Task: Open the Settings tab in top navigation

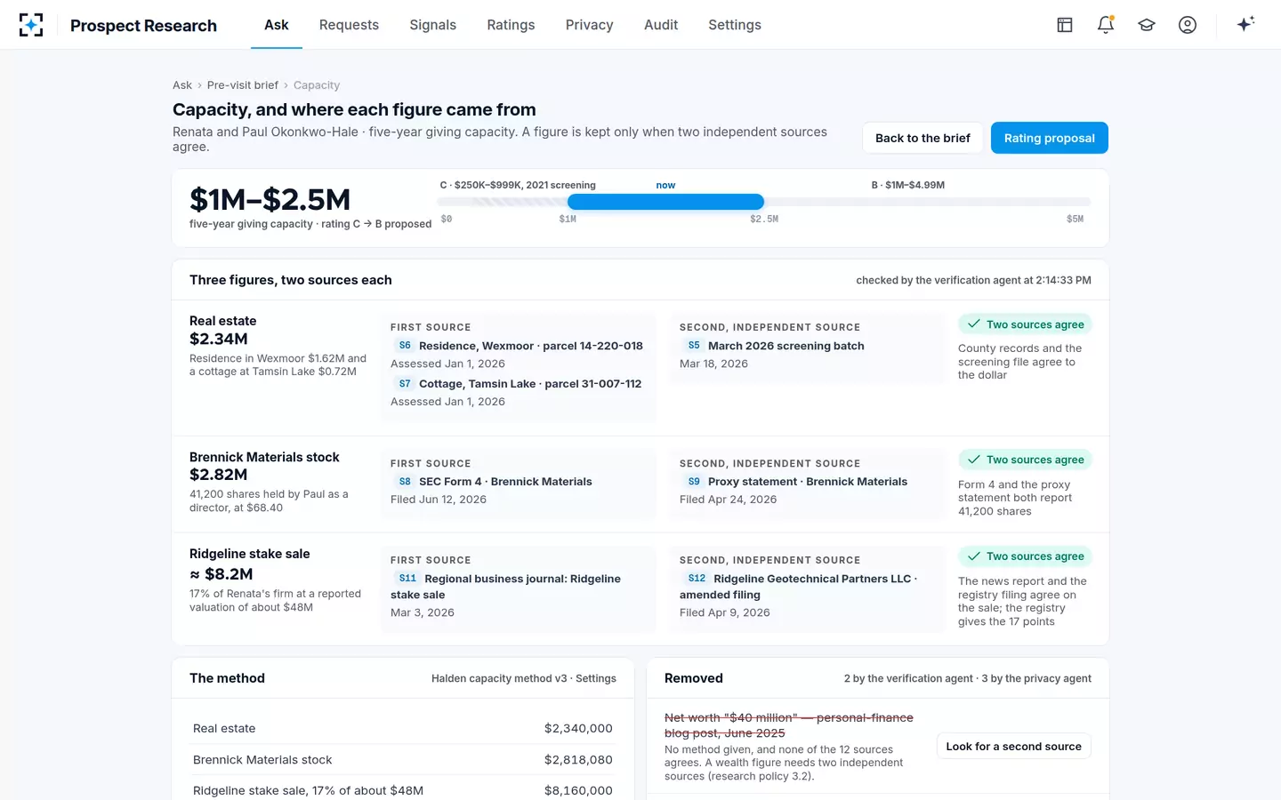Action: pos(735,25)
